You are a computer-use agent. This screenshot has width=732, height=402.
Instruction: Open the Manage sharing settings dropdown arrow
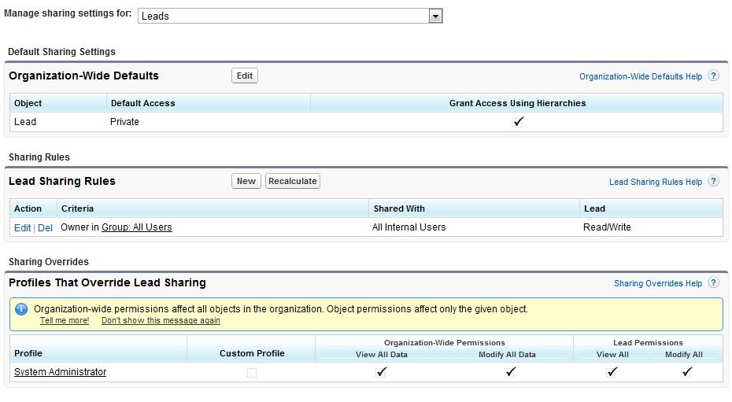tap(435, 17)
